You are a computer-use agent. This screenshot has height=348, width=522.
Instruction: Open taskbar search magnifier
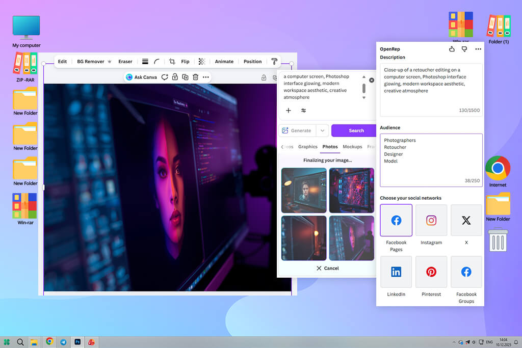[x=20, y=342]
